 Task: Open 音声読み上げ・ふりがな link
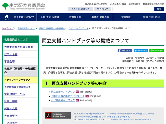[x=96, y=4]
